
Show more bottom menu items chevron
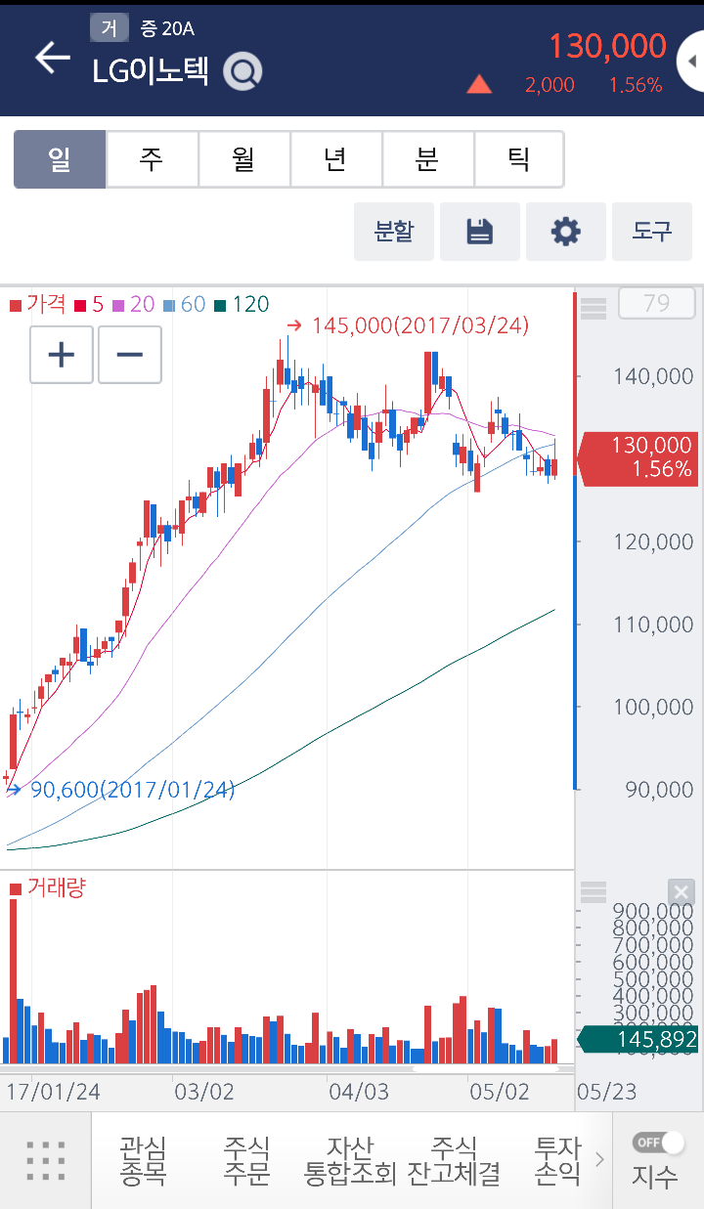599,1160
